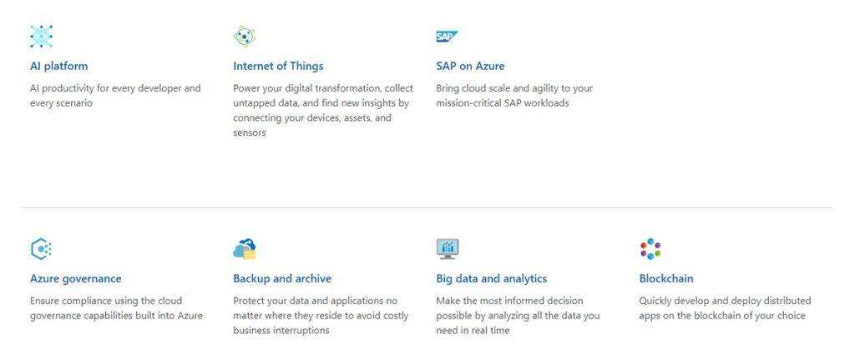Open the Azure governance heading link
Screen dimensions: 855x359
[x=75, y=278]
